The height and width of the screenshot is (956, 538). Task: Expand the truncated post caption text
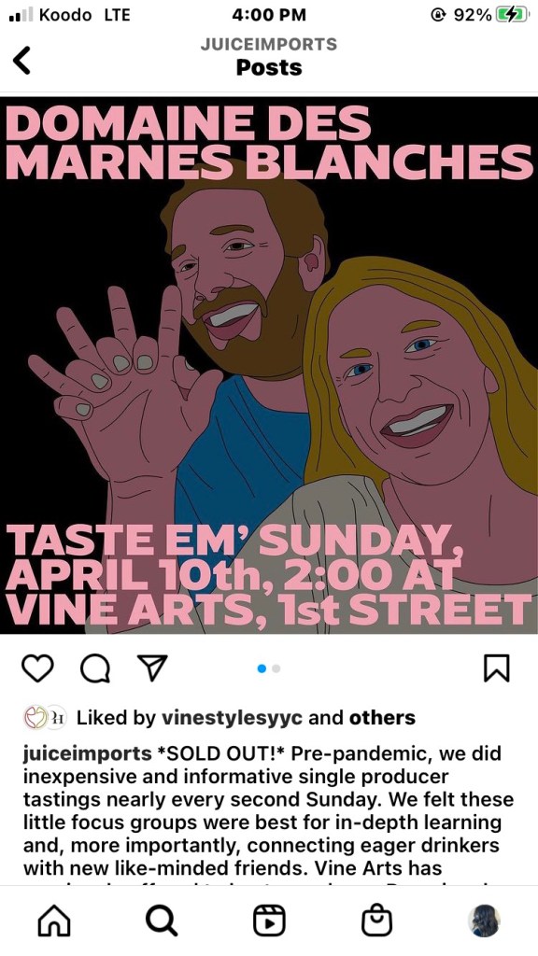[269, 811]
